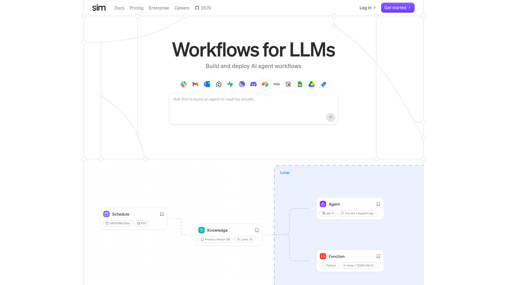The width and height of the screenshot is (507, 285).
Task: Click the sim logo
Action: click(x=99, y=8)
